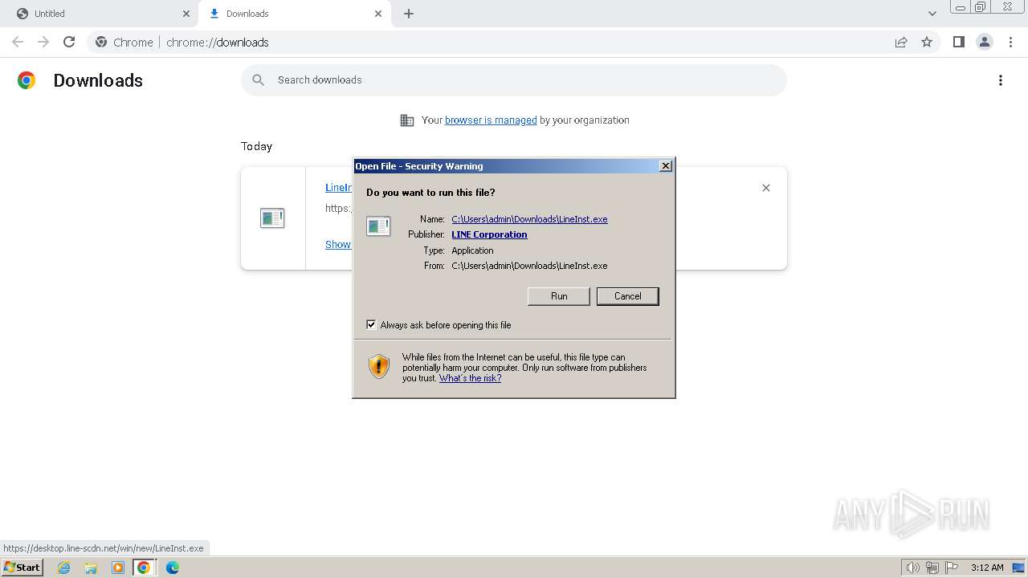The image size is (1028, 578).
Task: Reload the current page
Action: (x=69, y=42)
